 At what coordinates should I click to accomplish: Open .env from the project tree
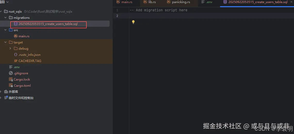[17, 67]
